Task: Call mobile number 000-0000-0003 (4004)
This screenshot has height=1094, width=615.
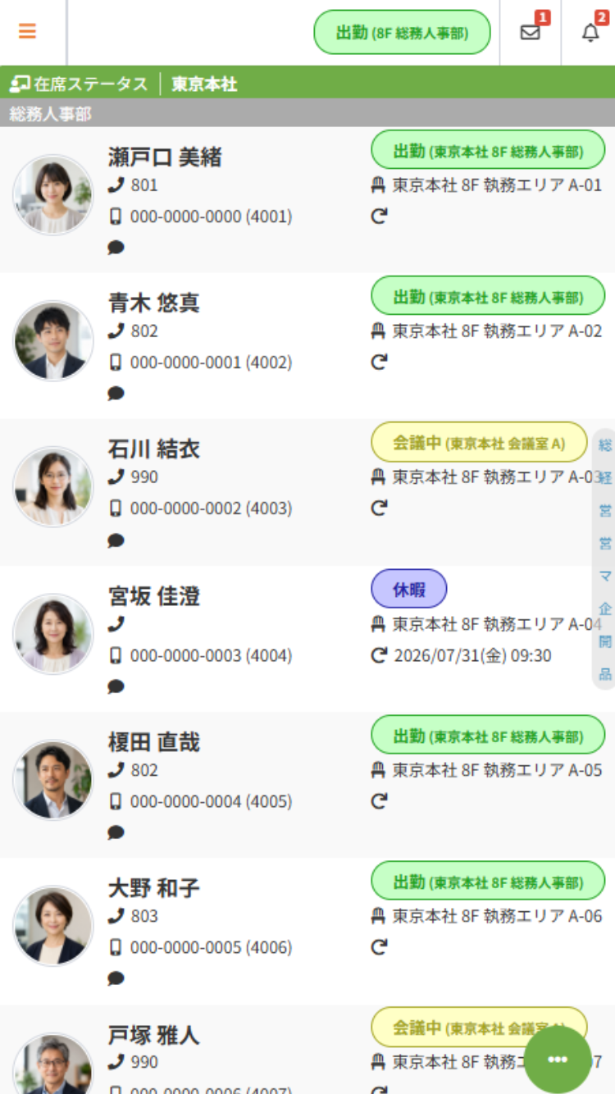Action: (x=211, y=656)
